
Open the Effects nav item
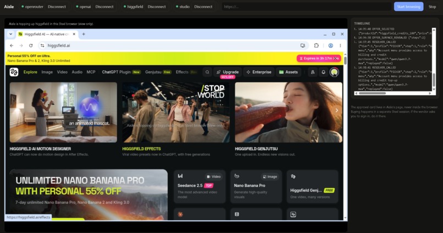point(186,72)
